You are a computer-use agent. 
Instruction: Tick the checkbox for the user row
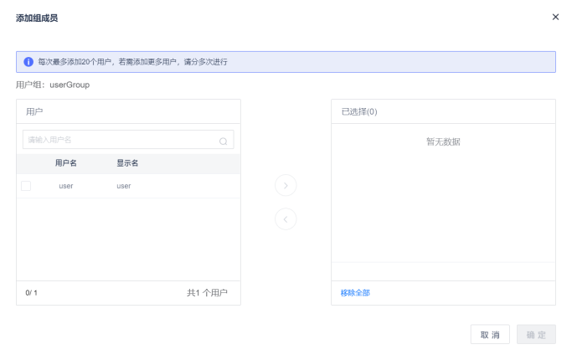point(26,186)
